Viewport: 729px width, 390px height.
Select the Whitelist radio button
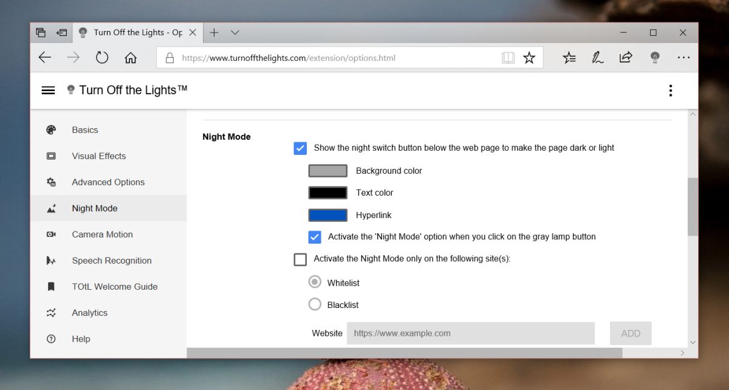(315, 282)
